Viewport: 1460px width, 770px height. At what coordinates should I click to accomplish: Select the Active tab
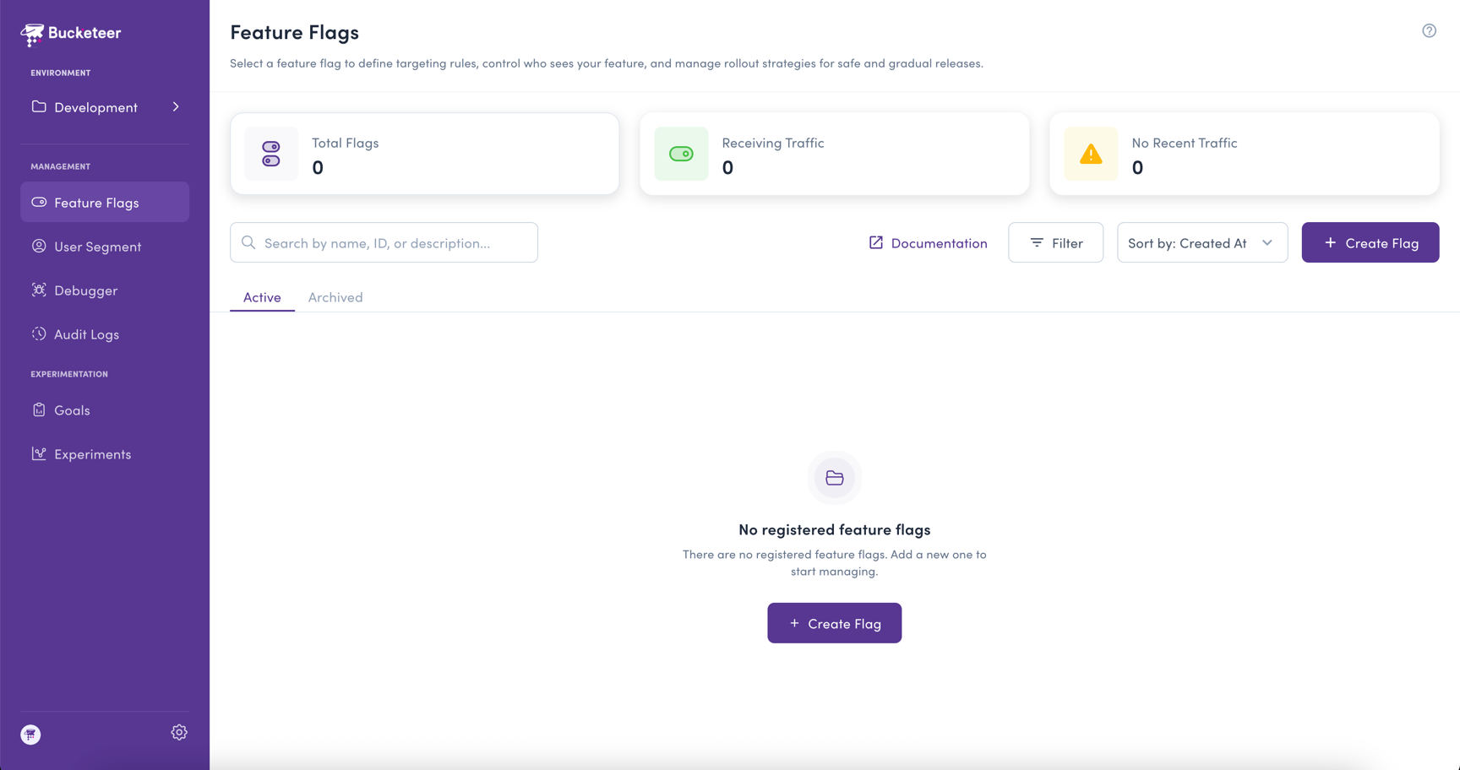coord(262,297)
